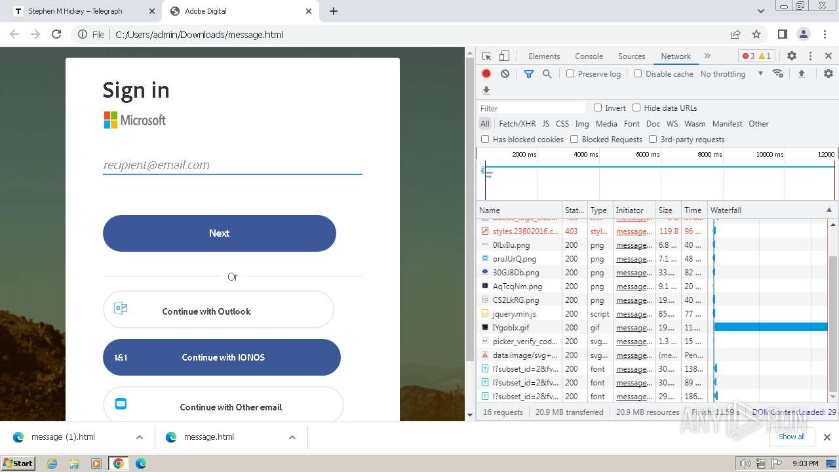The height and width of the screenshot is (472, 839).
Task: Open the tab search dropdown arrow
Action: pos(761,11)
